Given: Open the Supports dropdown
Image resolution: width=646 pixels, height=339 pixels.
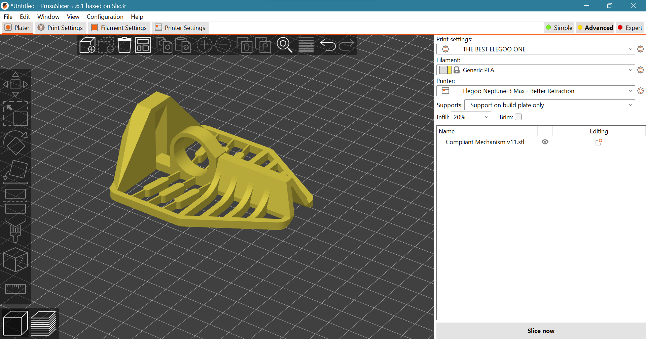Looking at the screenshot, I should [x=549, y=105].
